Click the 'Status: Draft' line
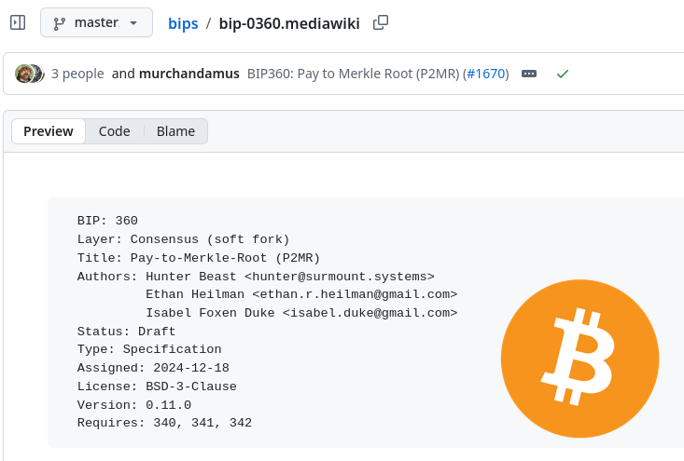This screenshot has width=684, height=461. (126, 332)
